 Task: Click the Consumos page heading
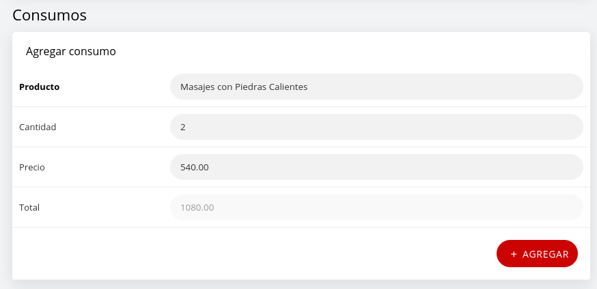point(49,14)
